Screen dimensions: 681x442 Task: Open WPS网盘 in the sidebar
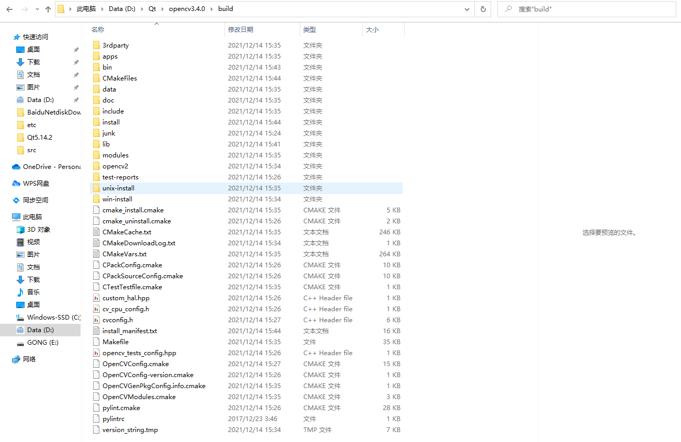tap(36, 184)
